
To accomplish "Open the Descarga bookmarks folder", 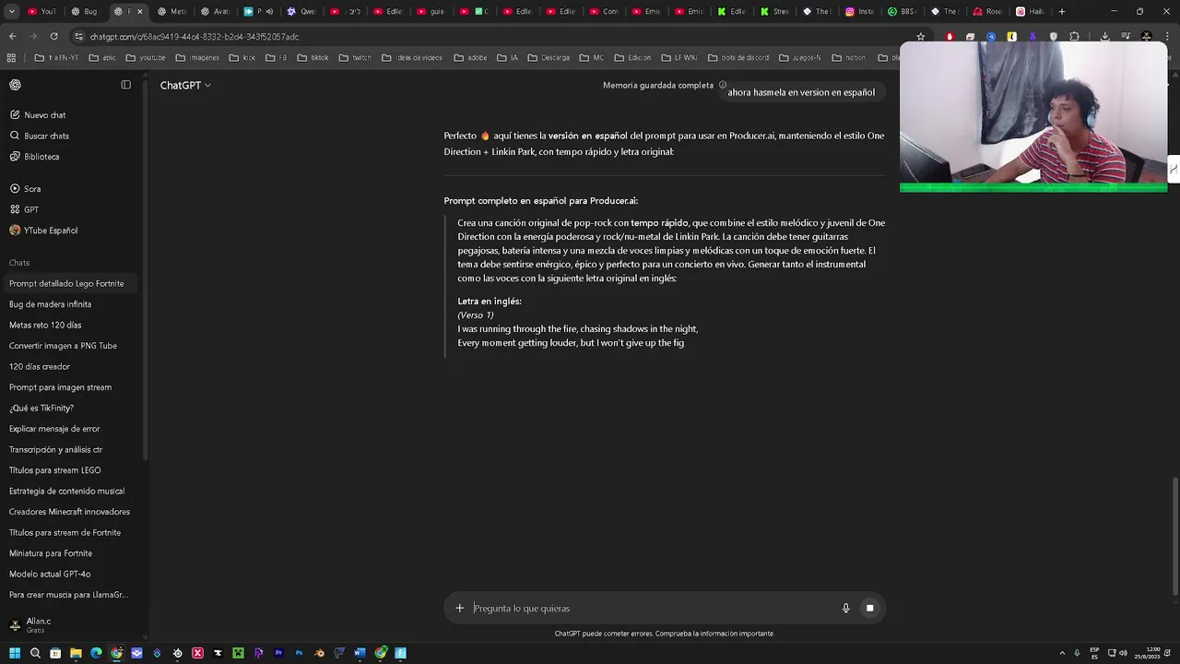I will [x=549, y=57].
